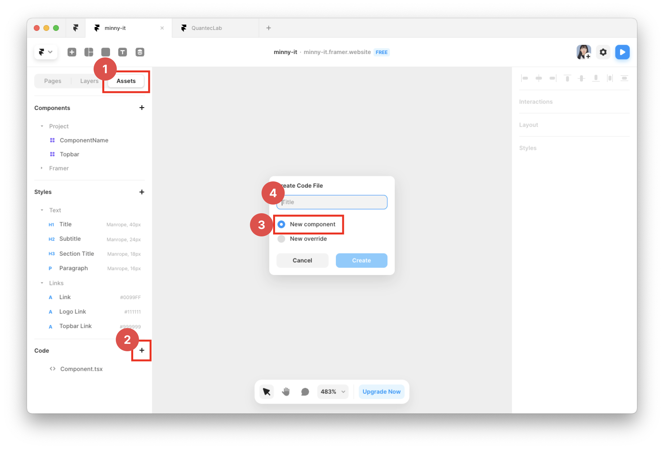Open the 483% zoom dropdown
This screenshot has height=449, width=664.
pos(333,391)
